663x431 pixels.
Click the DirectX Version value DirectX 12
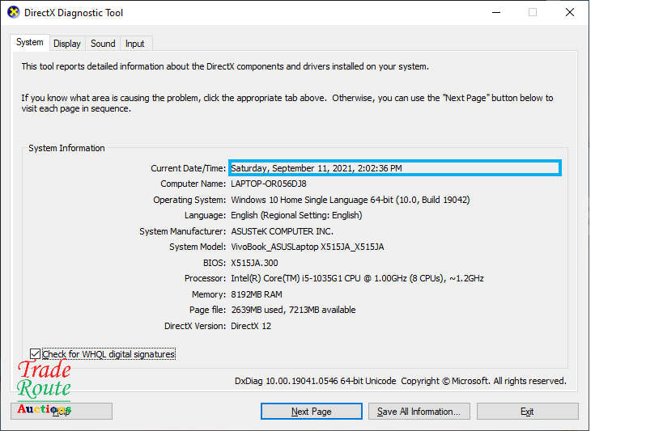click(x=253, y=326)
